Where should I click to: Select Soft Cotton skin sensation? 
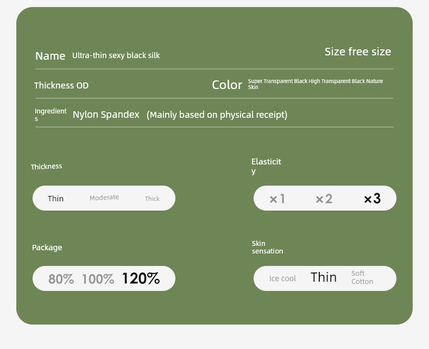pos(362,277)
